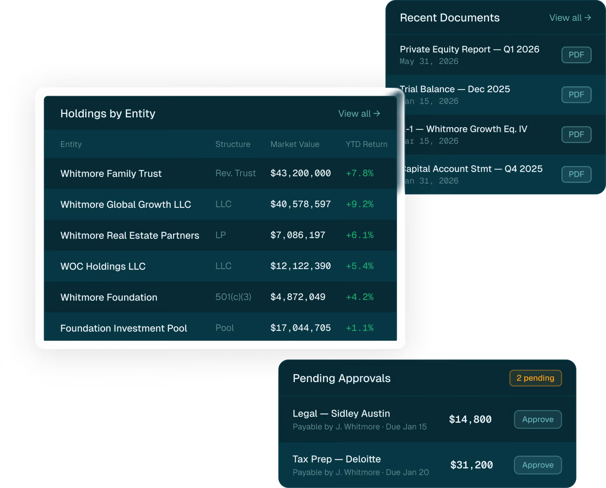Image resolution: width=606 pixels, height=488 pixels.
Task: Click the $4,872,049 market value
Action: tap(298, 297)
